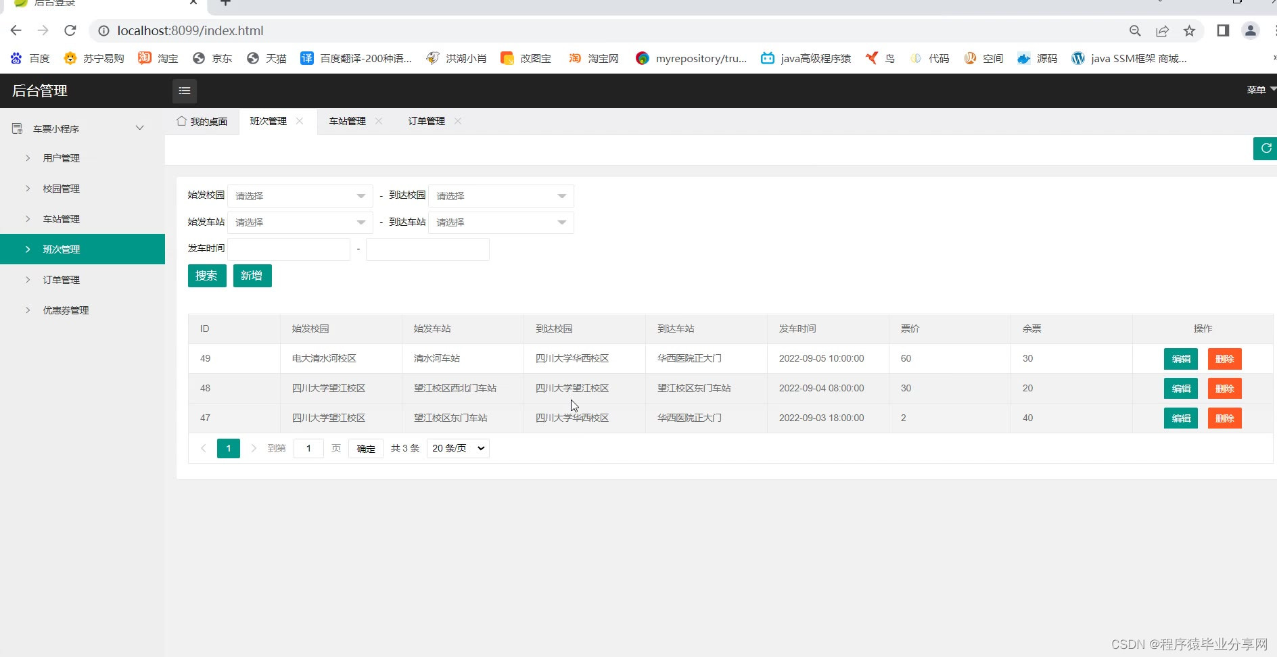Open 订单管理 in the sidebar
The height and width of the screenshot is (657, 1277).
83,280
